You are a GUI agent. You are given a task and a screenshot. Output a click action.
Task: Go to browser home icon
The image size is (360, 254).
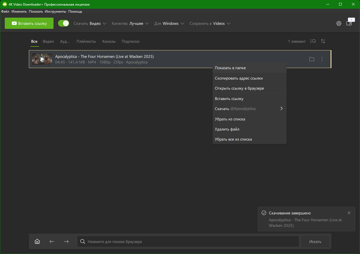[37, 241]
